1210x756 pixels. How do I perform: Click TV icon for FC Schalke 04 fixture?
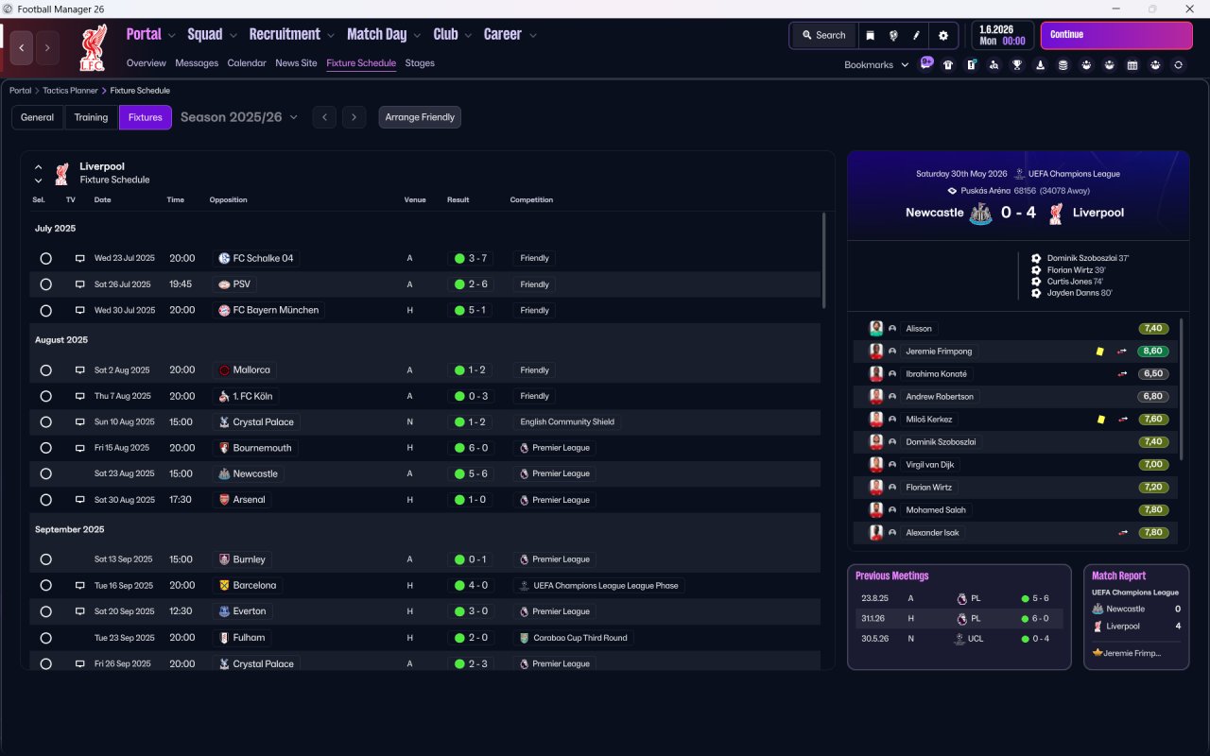[x=80, y=258]
